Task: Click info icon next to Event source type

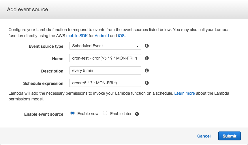Action: coord(147,46)
